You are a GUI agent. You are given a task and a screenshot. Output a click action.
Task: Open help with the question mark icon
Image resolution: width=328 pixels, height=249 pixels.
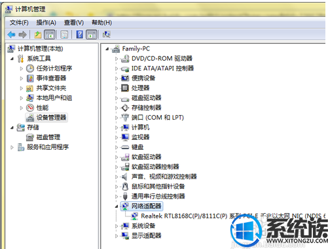tap(80, 35)
